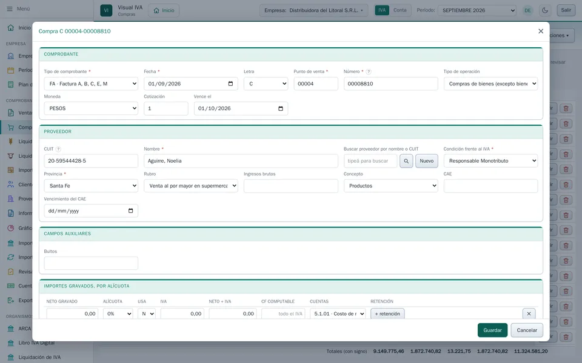Open the Fecha calendar picker icon
Image resolution: width=582 pixels, height=363 pixels.
230,83
